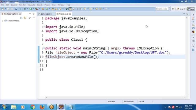This screenshot has height=110, width=196.
Task: Open the Package Explorer view menu triangle
Action: pyautogui.click(x=34, y=18)
